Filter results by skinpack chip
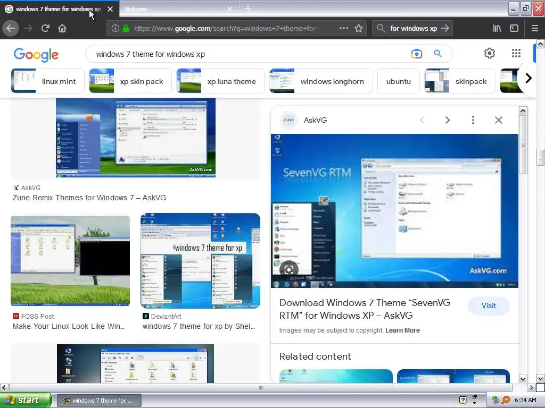 click(x=460, y=81)
